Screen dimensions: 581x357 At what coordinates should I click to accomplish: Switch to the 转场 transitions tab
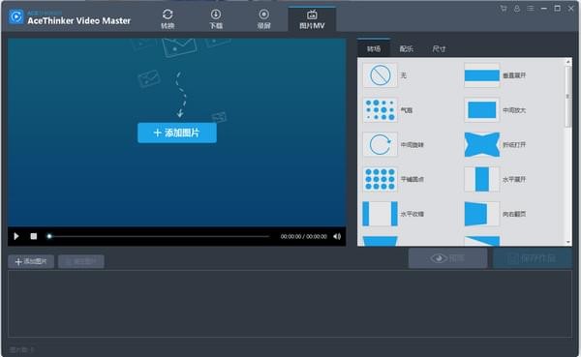[x=374, y=48]
